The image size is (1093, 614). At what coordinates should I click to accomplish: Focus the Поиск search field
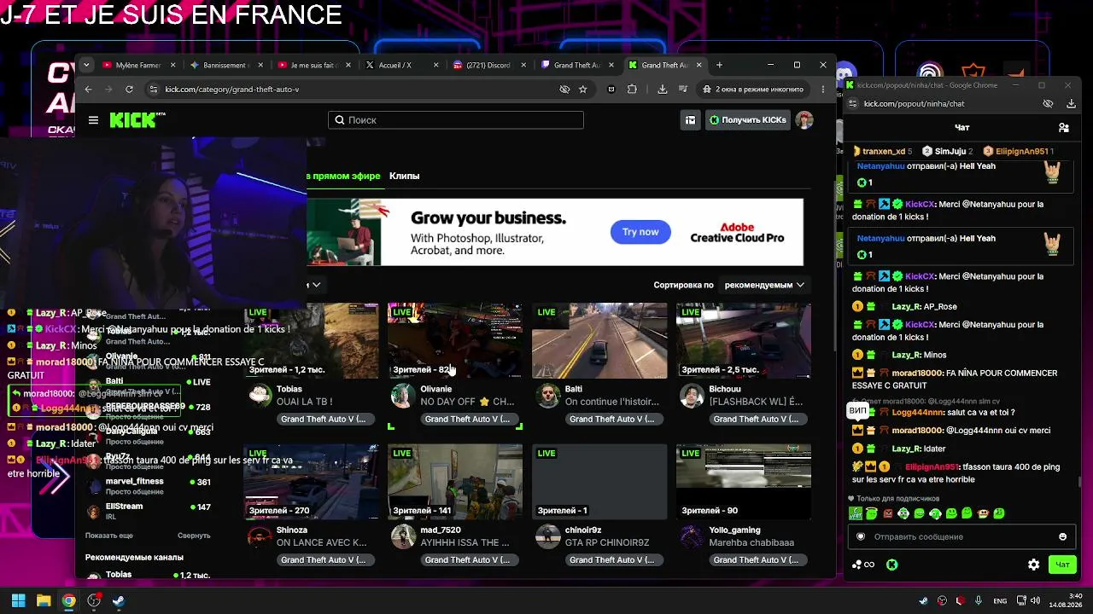[456, 120]
